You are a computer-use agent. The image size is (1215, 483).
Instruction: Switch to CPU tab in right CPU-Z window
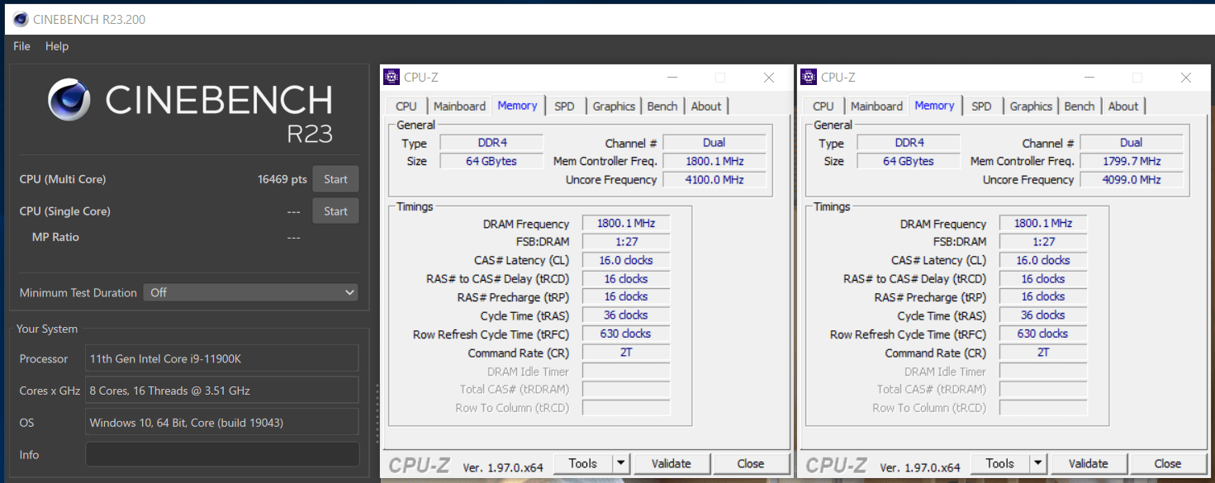tap(823, 107)
